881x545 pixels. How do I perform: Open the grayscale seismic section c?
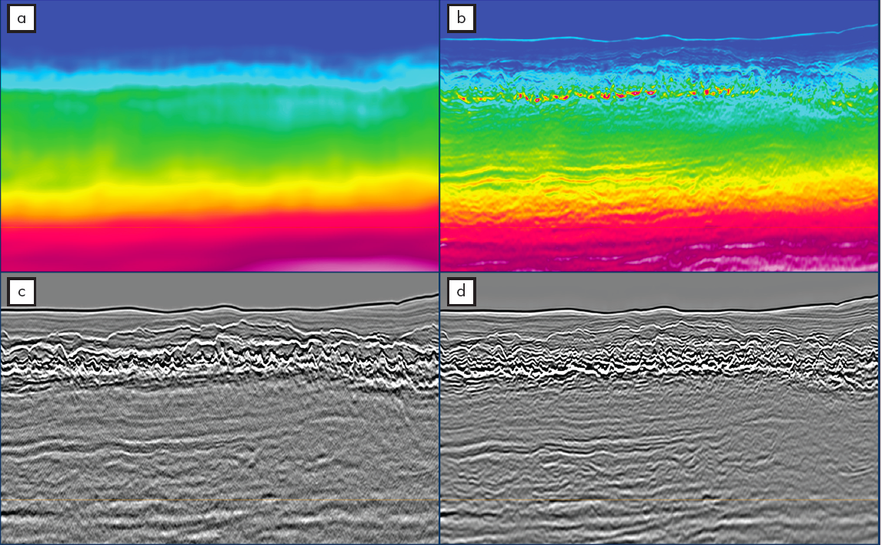point(220,409)
